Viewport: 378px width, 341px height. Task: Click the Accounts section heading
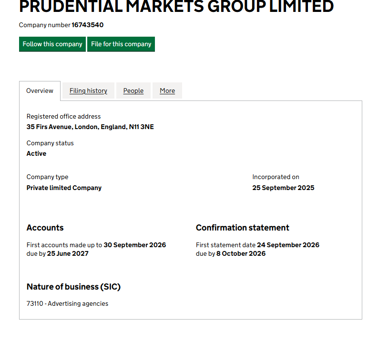[45, 228]
